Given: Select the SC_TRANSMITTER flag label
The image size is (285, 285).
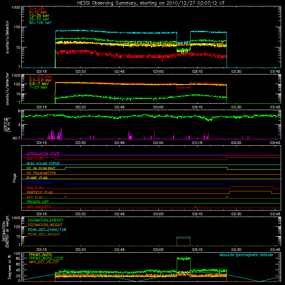Looking at the screenshot, I should pyautogui.click(x=41, y=173).
